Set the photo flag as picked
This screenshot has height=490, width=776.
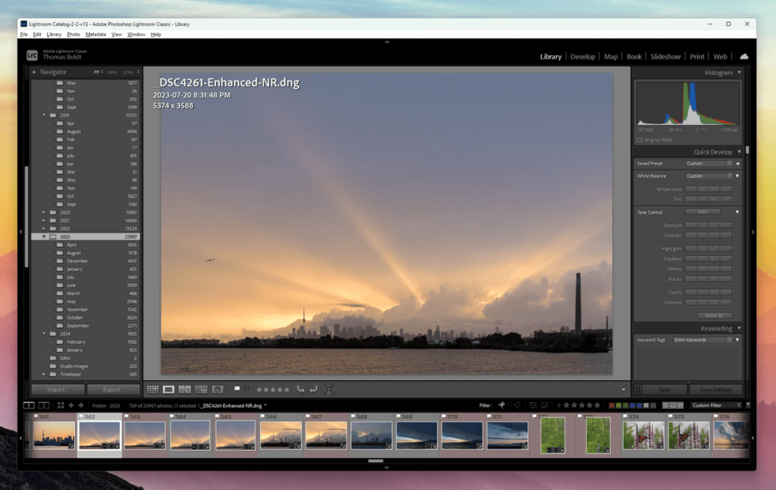pos(237,389)
